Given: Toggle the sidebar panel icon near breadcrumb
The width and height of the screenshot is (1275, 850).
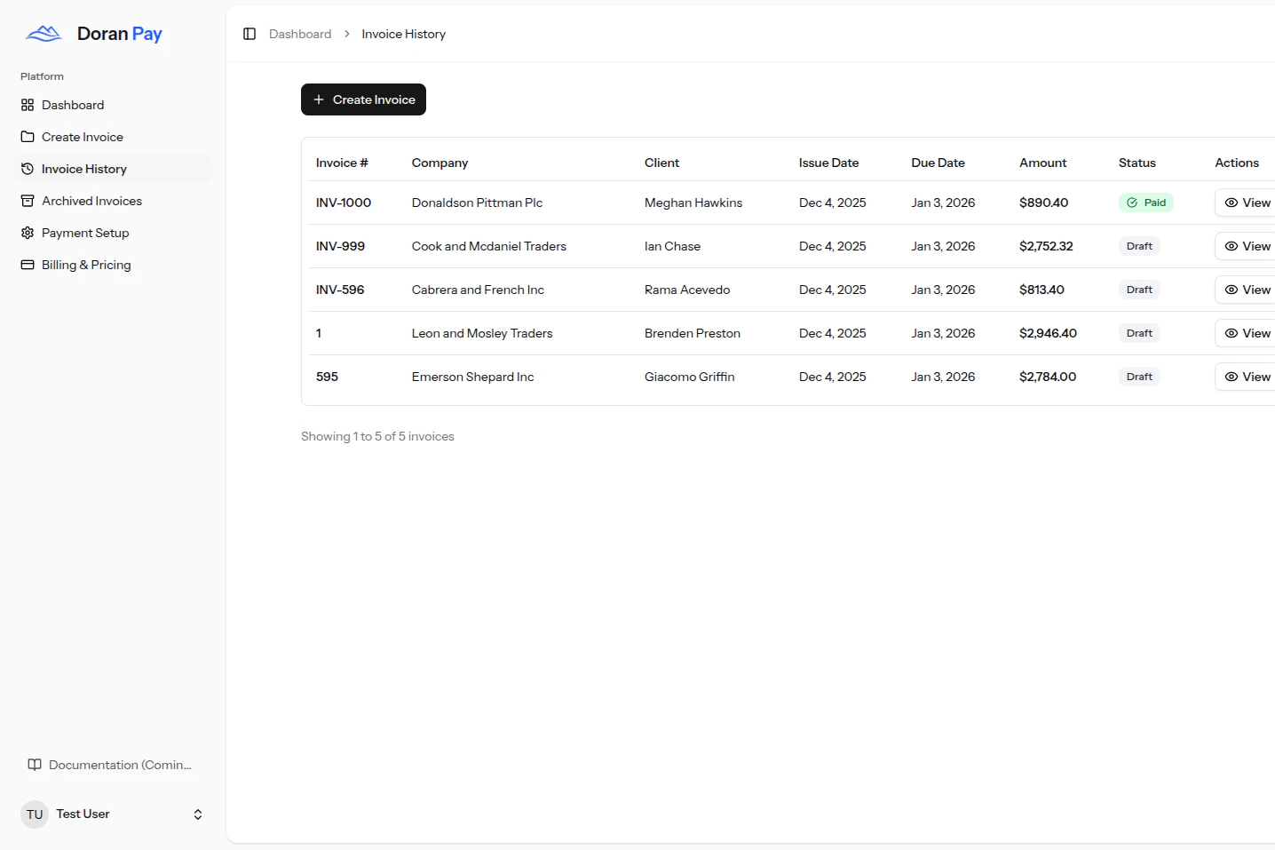Looking at the screenshot, I should click(249, 34).
